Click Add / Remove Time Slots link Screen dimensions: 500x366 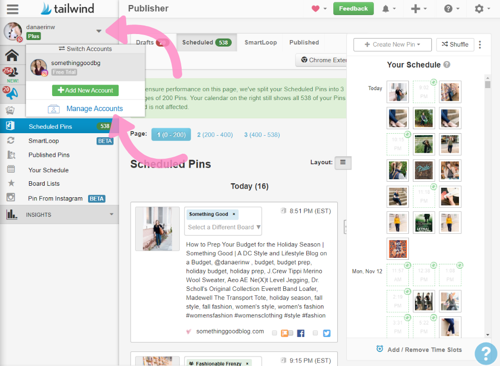424,349
